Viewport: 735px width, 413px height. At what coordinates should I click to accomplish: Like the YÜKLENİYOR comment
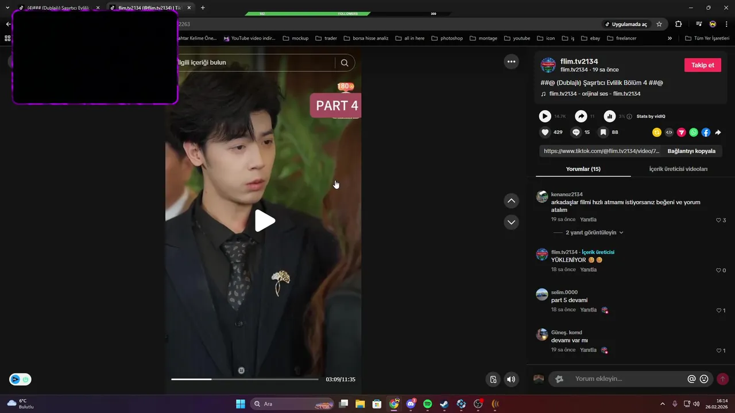pos(718,270)
